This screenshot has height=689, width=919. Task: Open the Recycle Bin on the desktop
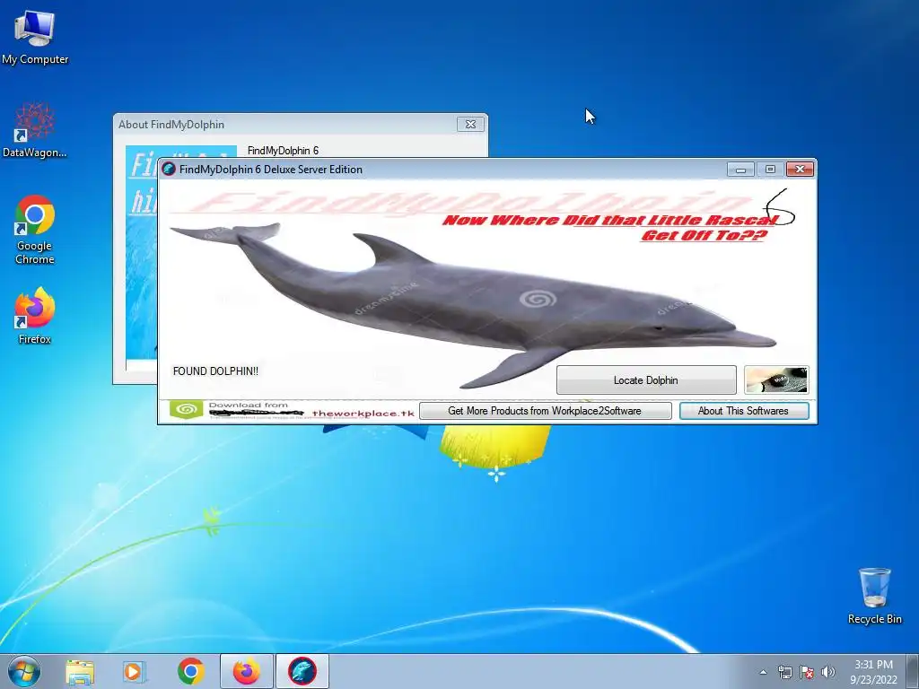coord(874,596)
